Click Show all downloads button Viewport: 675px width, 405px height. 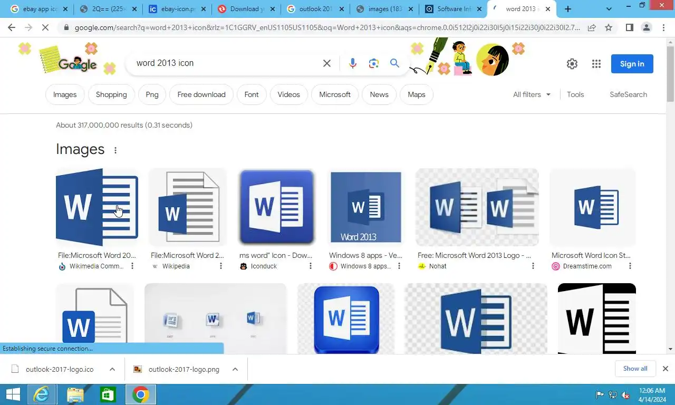point(635,369)
